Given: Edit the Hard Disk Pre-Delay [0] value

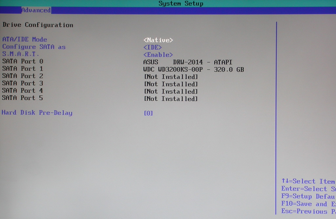Looking at the screenshot, I should tap(148, 113).
